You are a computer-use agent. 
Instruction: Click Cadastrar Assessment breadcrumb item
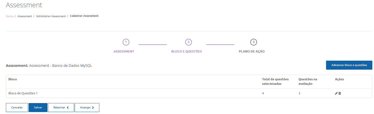coord(84,16)
